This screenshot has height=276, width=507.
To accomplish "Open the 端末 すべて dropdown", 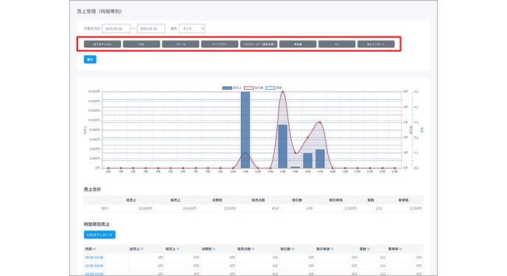I will (192, 29).
